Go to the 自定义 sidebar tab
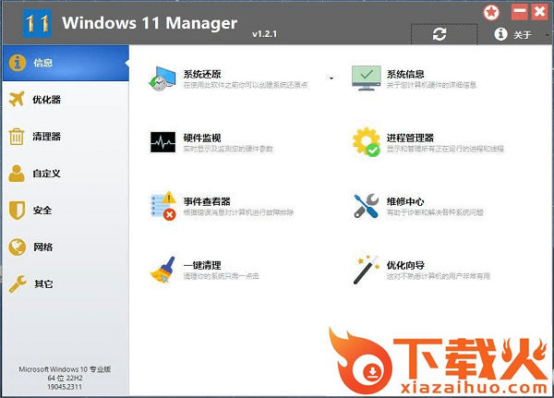Viewport: 554px width, 398px height. coord(66,174)
